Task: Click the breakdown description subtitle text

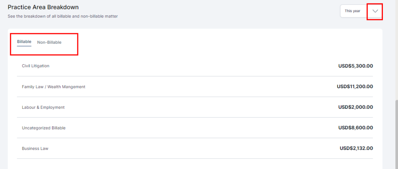Action: click(63, 16)
